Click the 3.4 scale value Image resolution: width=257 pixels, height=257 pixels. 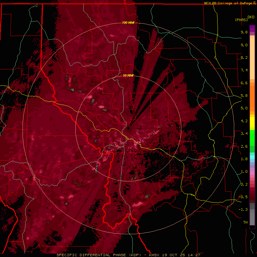coord(244,134)
